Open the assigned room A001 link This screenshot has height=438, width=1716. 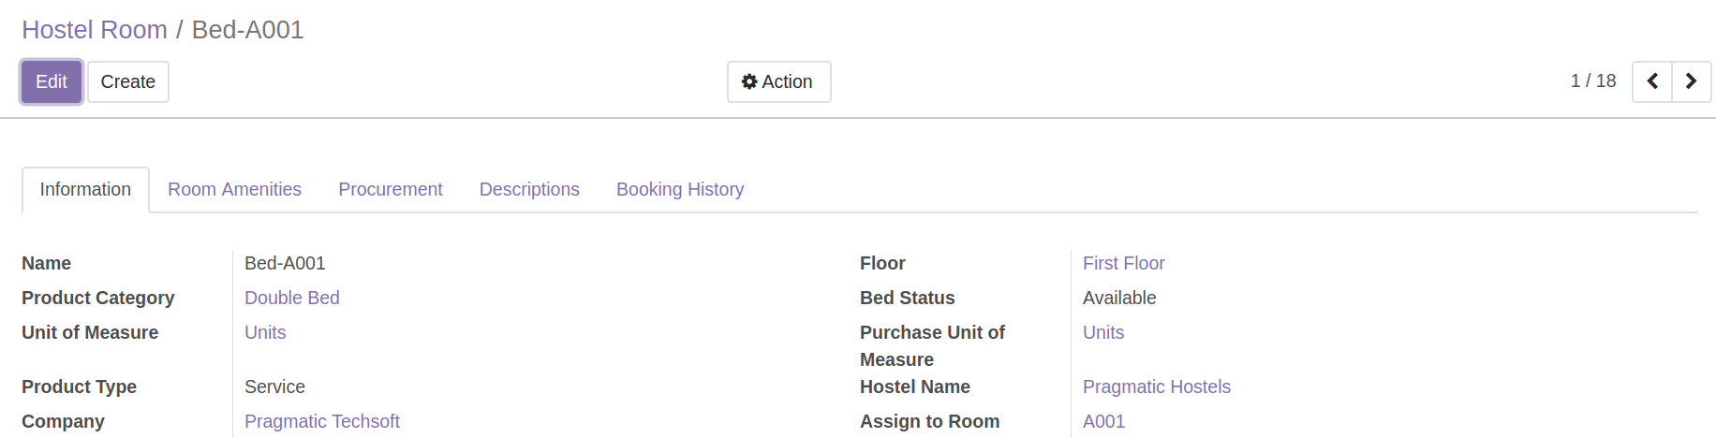[1103, 421]
